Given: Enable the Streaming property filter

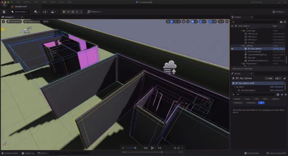Looking at the screenshot, I should click(x=251, y=103).
